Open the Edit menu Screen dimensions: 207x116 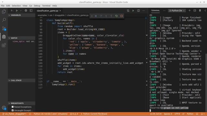pos(8,6)
